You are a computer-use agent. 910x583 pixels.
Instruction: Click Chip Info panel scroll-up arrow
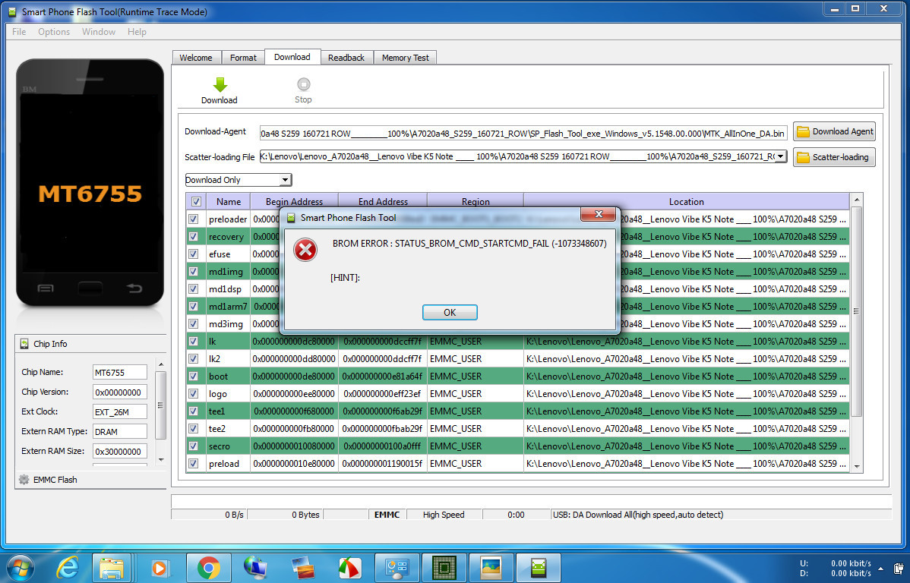point(161,364)
